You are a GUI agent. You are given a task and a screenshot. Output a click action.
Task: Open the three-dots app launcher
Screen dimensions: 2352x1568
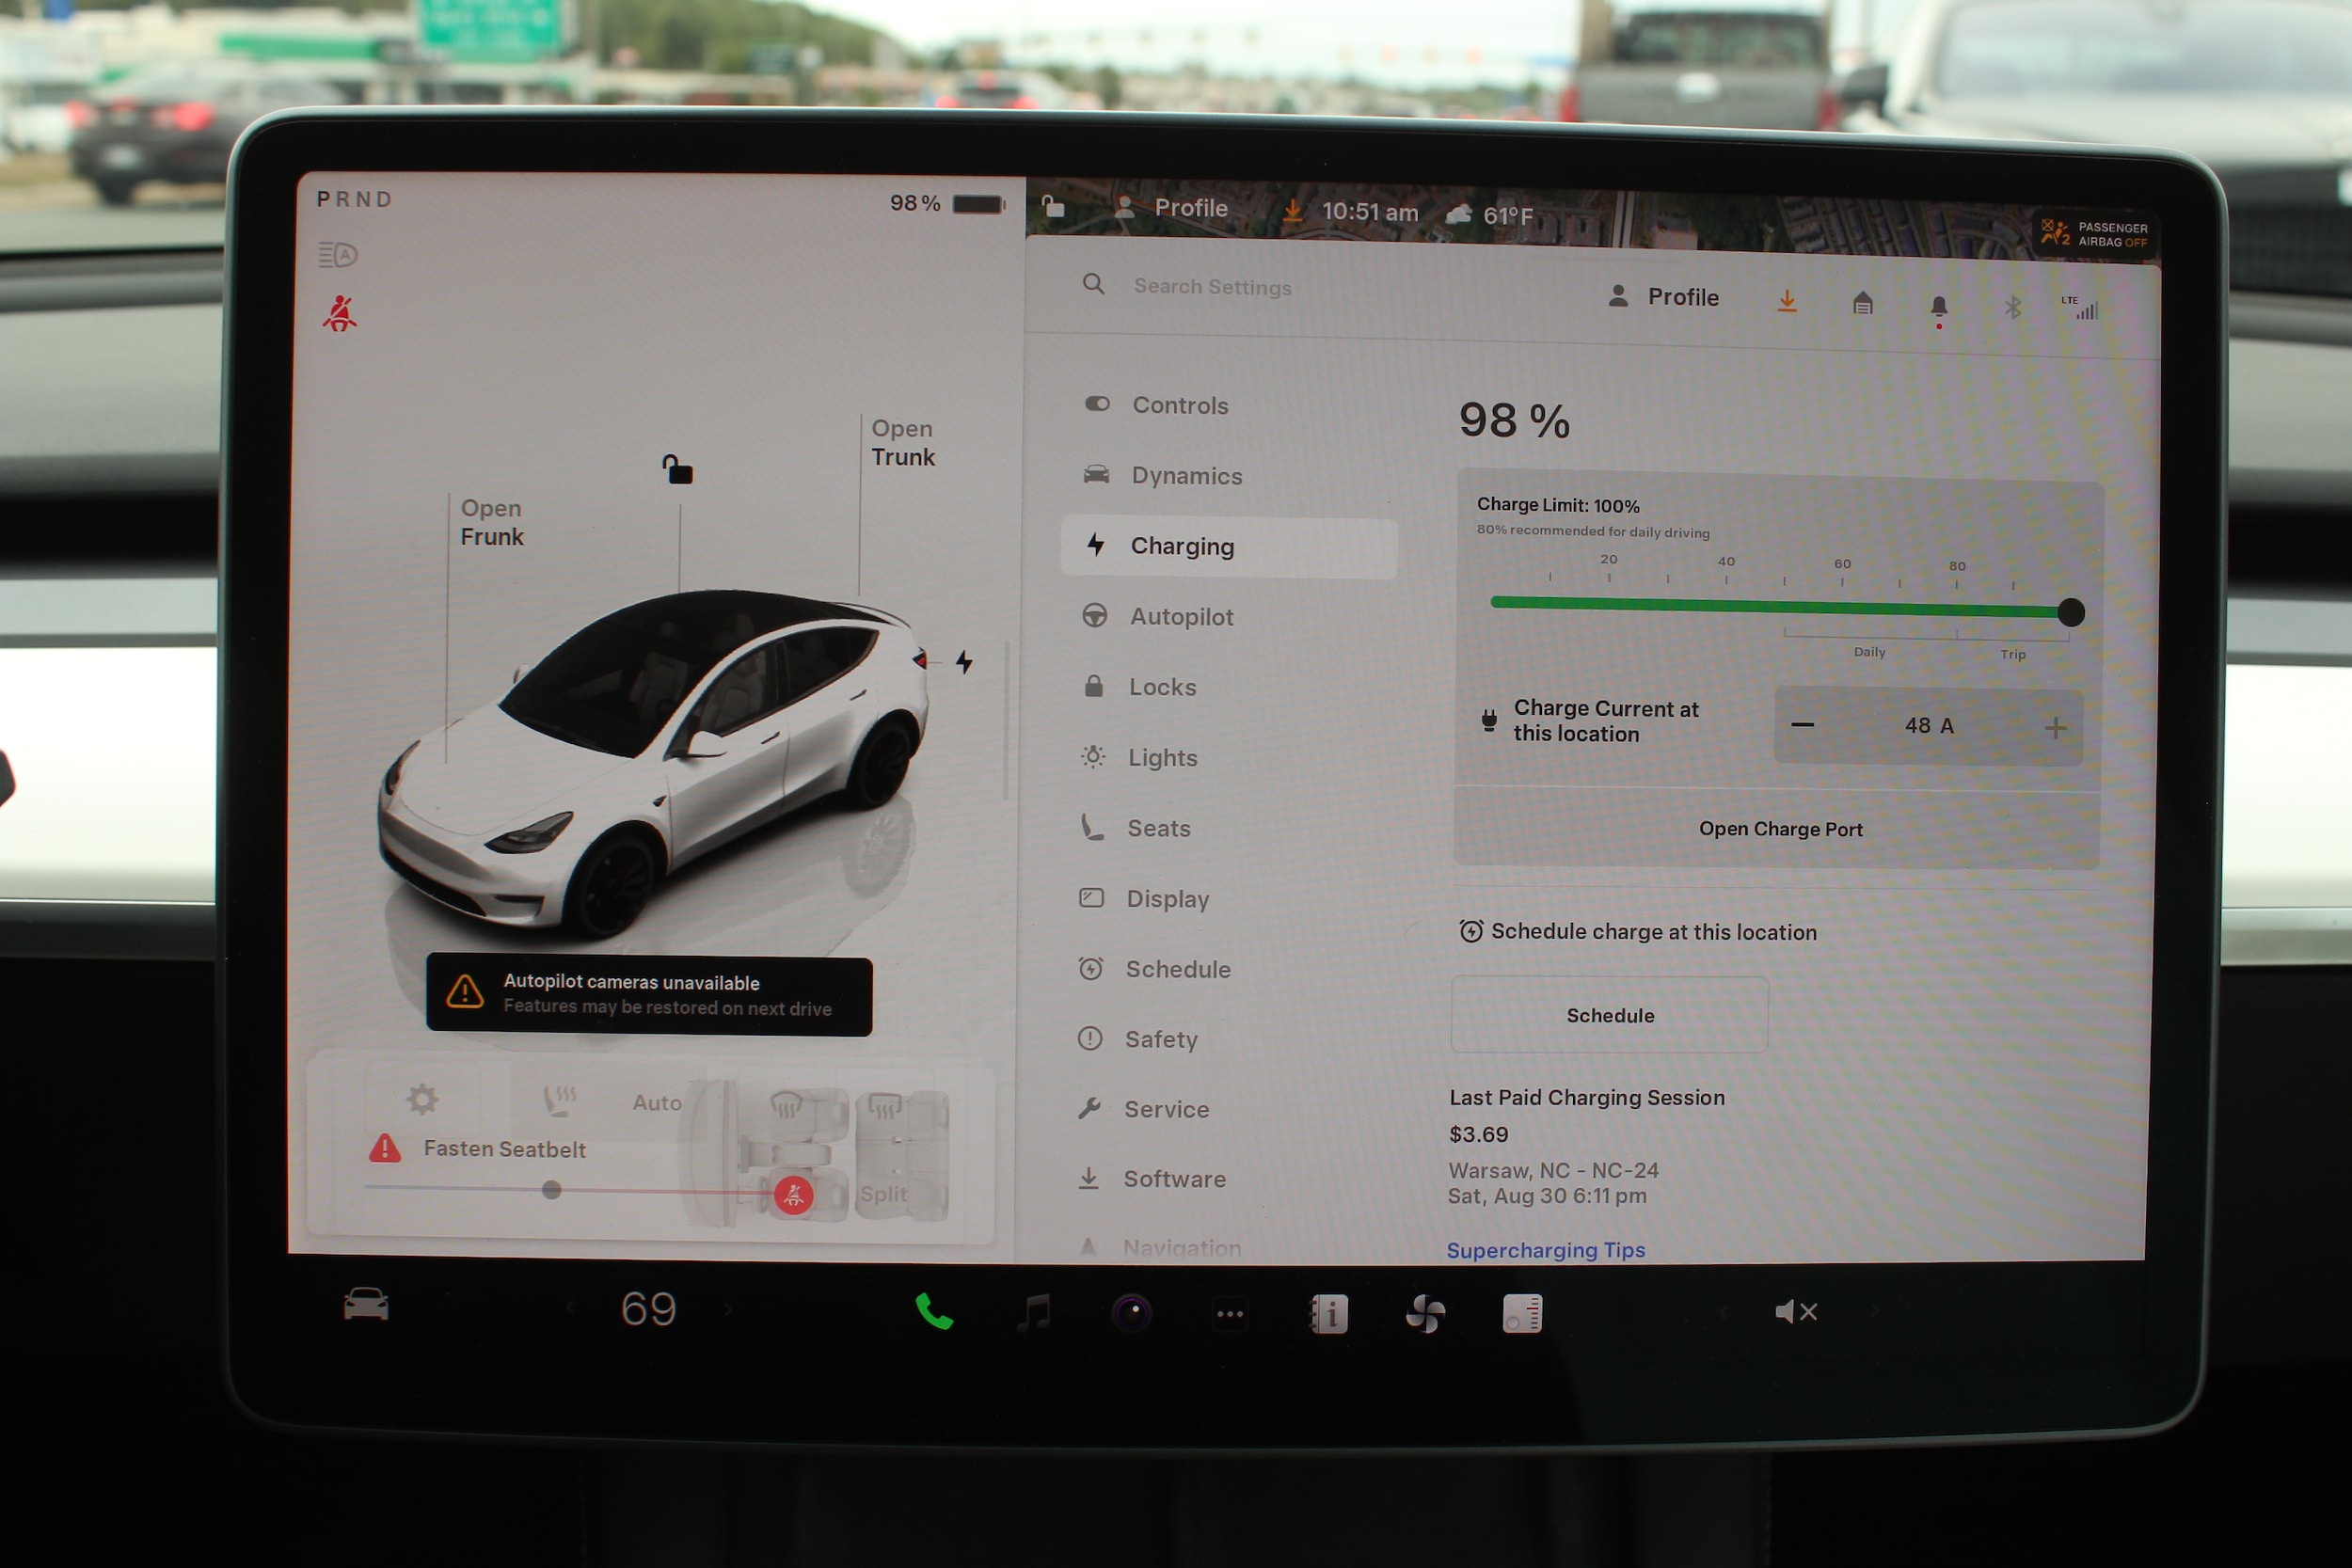1230,1314
